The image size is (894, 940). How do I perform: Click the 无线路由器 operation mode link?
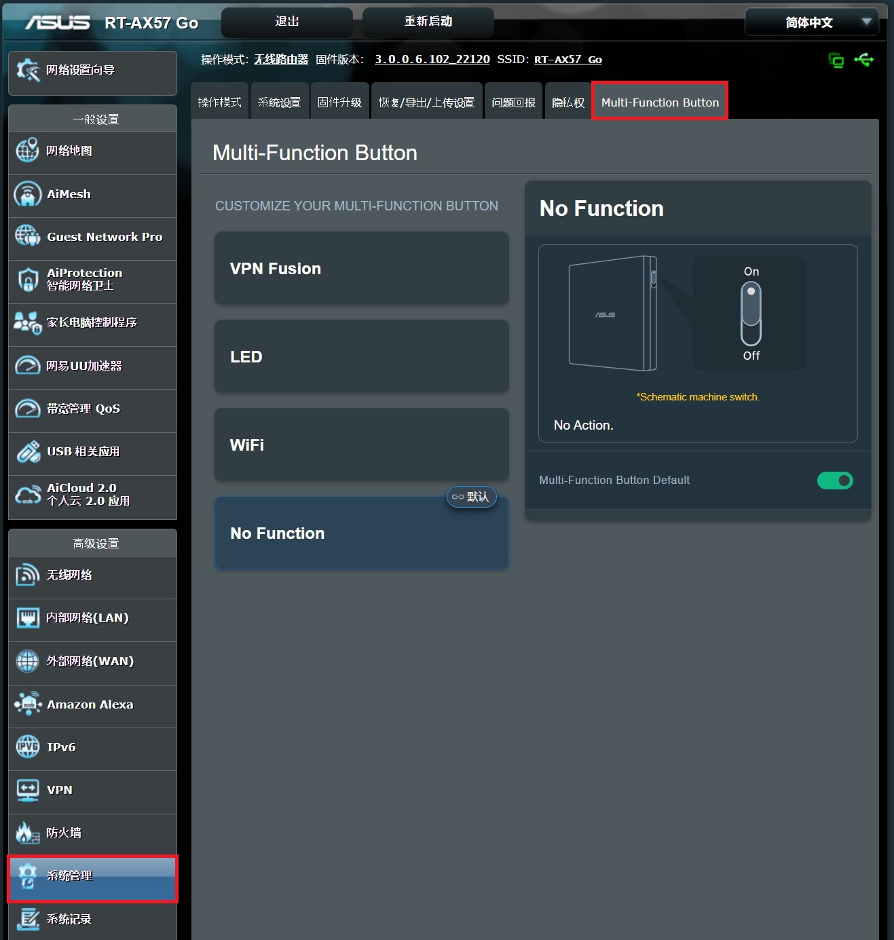coord(281,60)
